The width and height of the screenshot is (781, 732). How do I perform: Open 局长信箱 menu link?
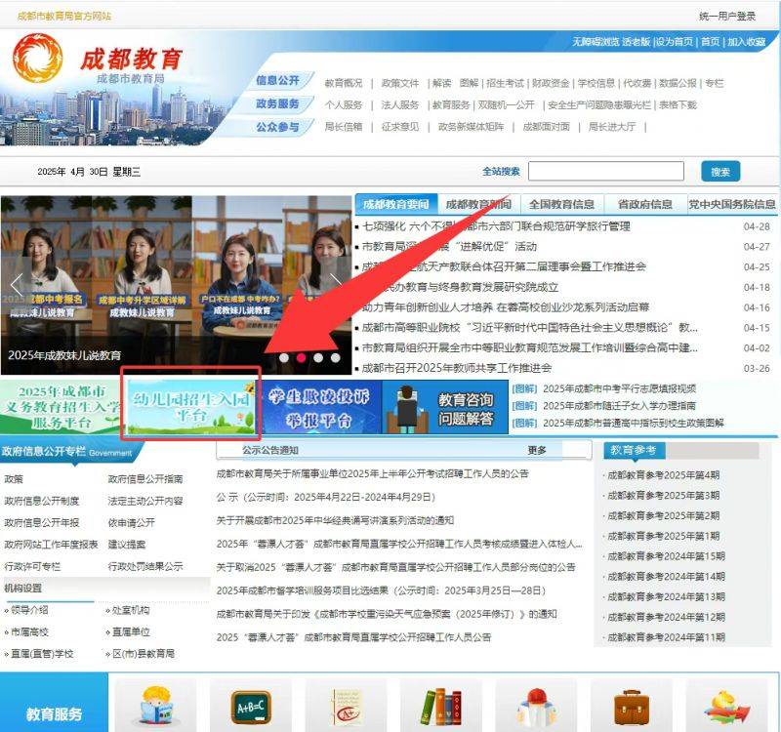(344, 127)
